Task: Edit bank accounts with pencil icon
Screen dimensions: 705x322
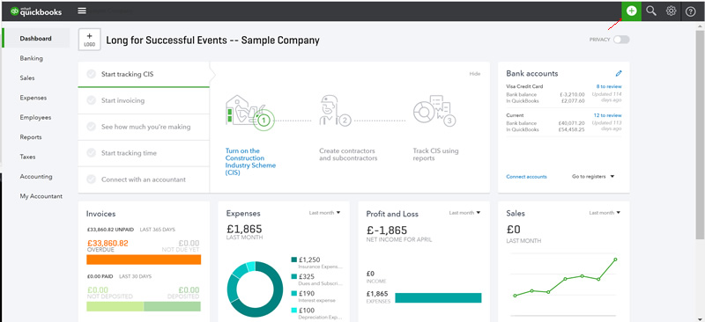Action: point(619,73)
